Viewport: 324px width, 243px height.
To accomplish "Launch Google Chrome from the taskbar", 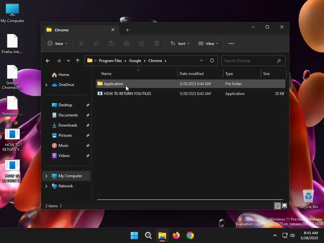I will click(190, 235).
